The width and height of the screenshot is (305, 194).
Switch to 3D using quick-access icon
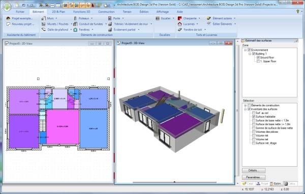point(46,5)
